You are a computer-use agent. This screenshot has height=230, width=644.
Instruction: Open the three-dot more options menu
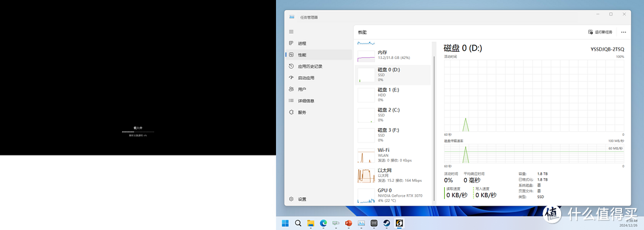click(x=624, y=32)
